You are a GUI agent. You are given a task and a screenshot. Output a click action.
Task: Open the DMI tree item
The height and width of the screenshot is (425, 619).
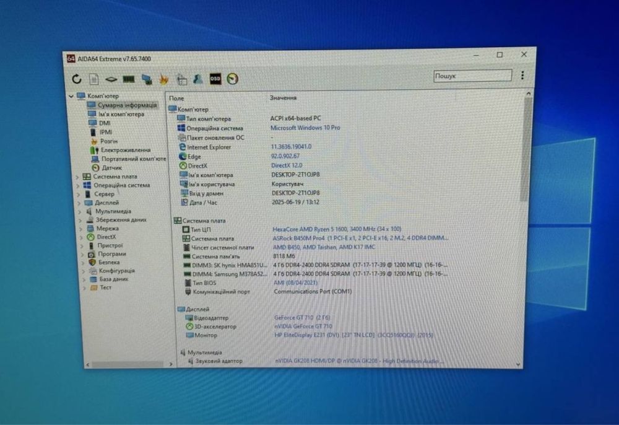coord(105,123)
